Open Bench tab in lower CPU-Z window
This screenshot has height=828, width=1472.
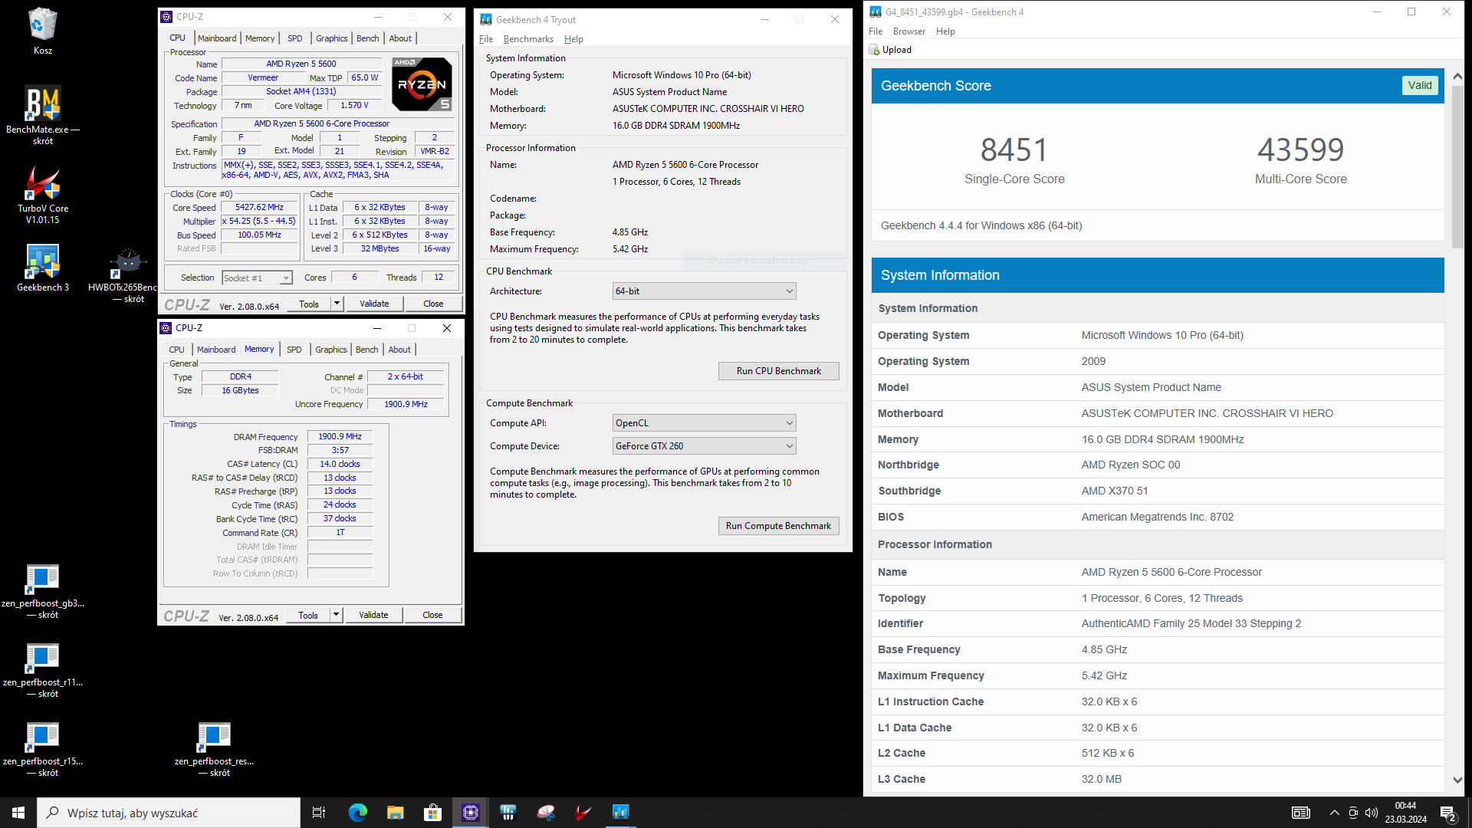(x=367, y=350)
